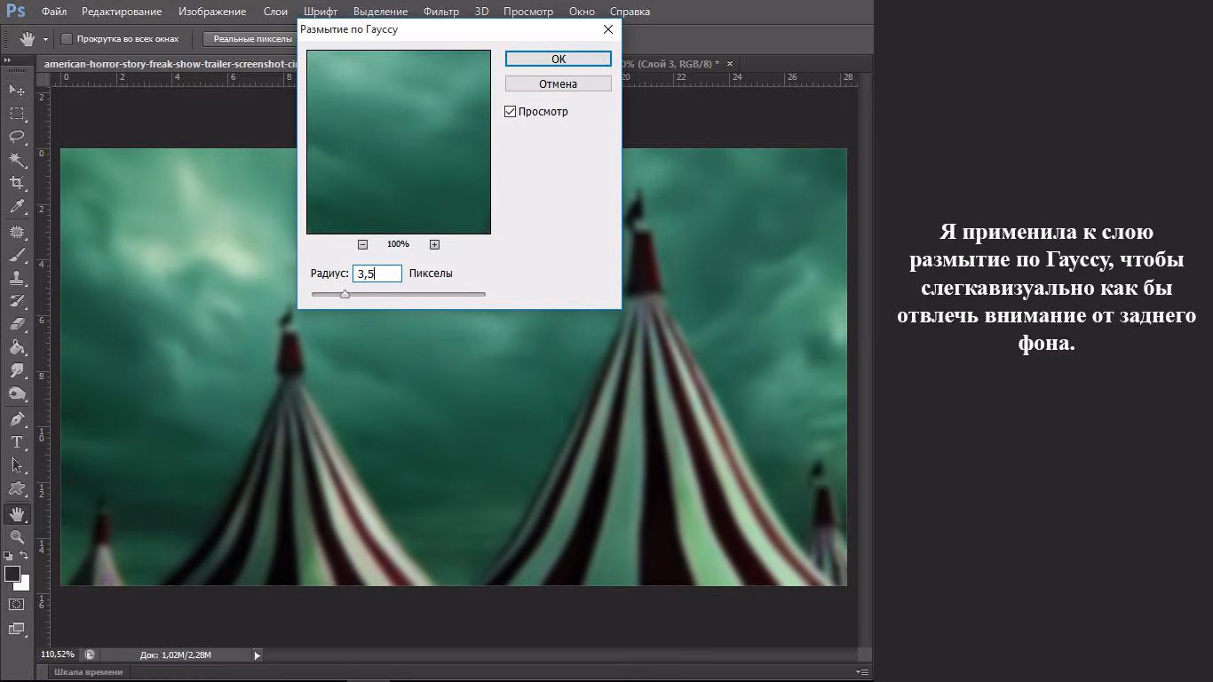Screen dimensions: 1213x682
Task: Close the Размытие по Гауссу dialog
Action: pos(608,29)
